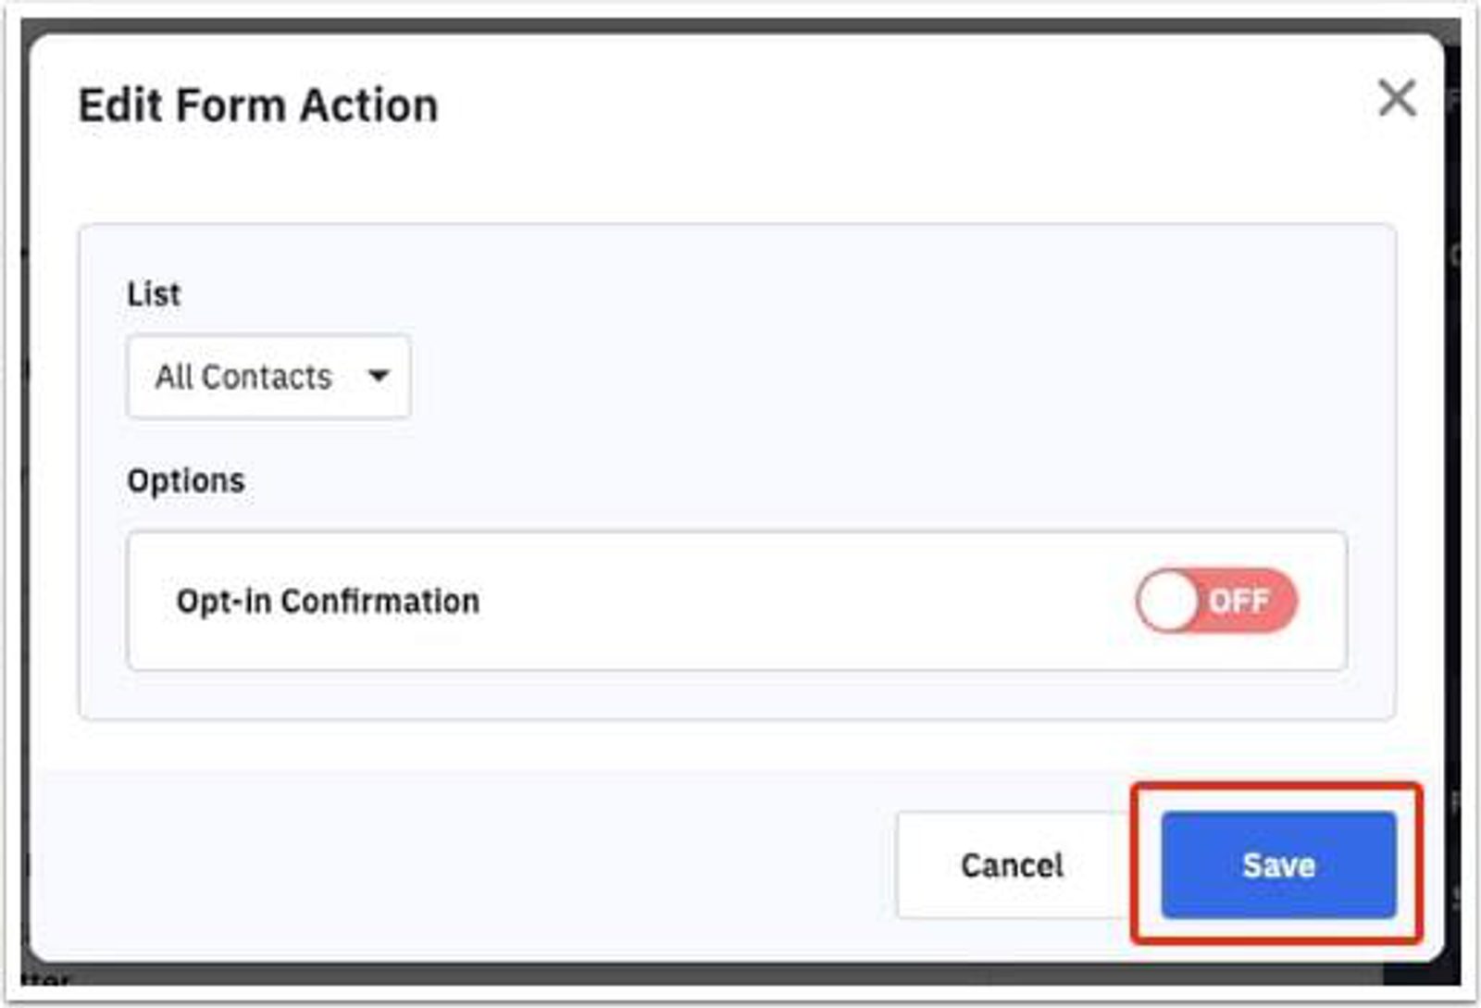Cancel editing the form action
The image size is (1481, 1008).
[1012, 865]
